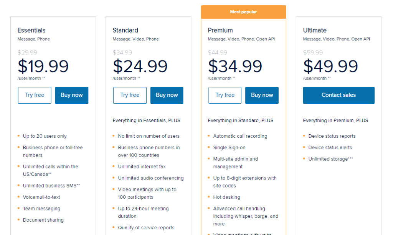The width and height of the screenshot is (393, 235).
Task: Purchase the Premium plan with Buy now
Action: point(262,95)
